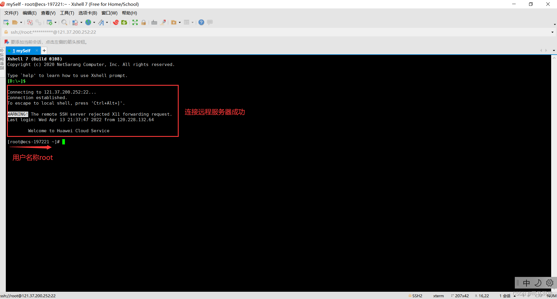Image resolution: width=557 pixels, height=299 pixels.
Task: Click the SSH2 status bar entry
Action: click(x=415, y=296)
